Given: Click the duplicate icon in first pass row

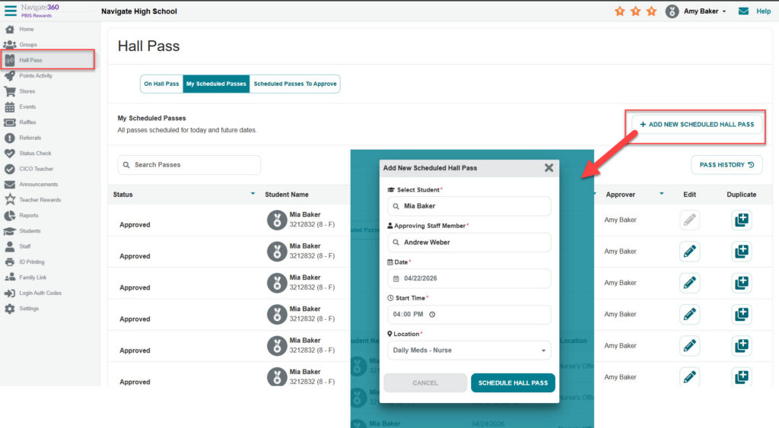Looking at the screenshot, I should pos(741,220).
